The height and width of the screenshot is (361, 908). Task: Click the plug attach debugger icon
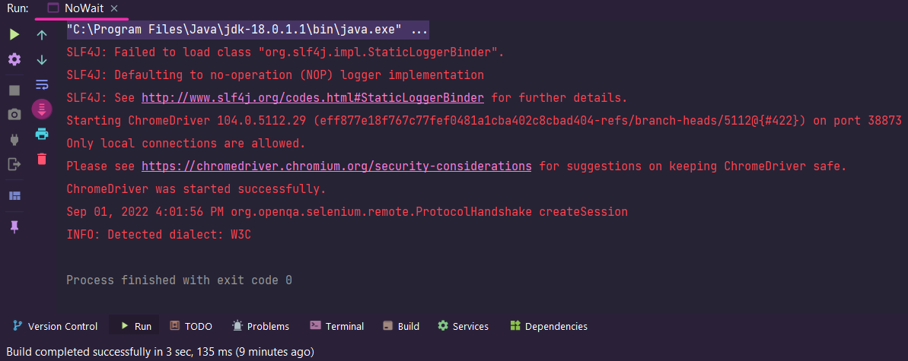14,139
